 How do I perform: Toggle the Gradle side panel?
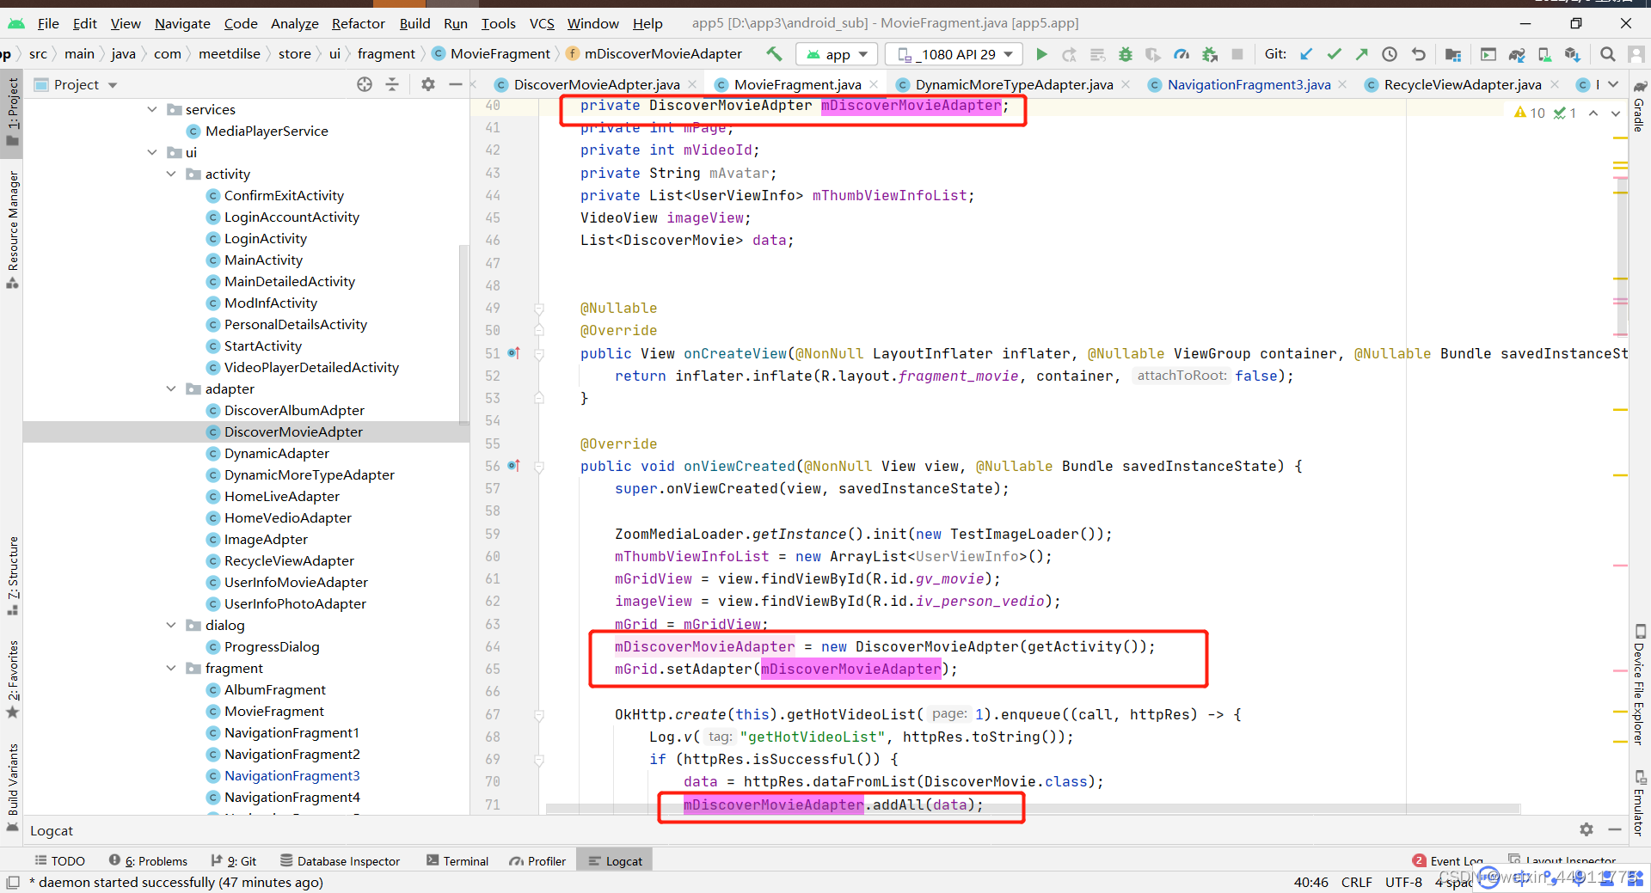1640,107
